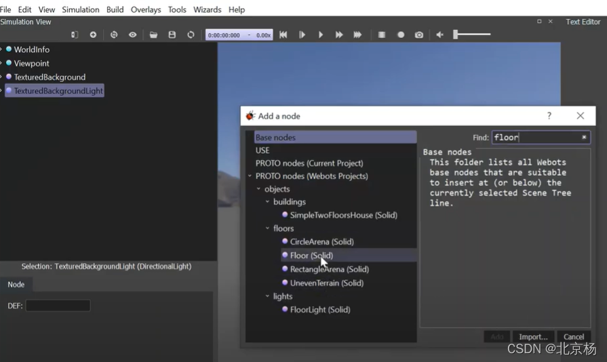Toggle 3D rendering icon in toolbar
This screenshot has width=607, height=362.
tap(382, 35)
